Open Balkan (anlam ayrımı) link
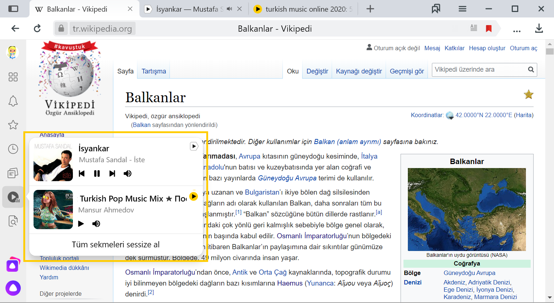The image size is (554, 303). [347, 141]
